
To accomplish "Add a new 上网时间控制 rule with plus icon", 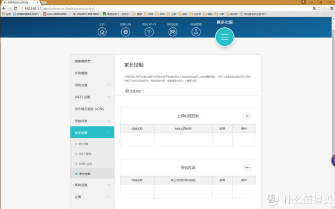I will pos(247,116).
